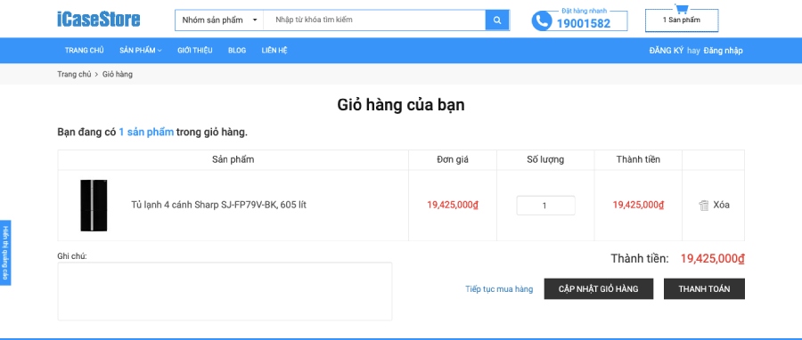Open the Nhóm sản phẩm dropdown
The height and width of the screenshot is (340, 802).
click(219, 20)
